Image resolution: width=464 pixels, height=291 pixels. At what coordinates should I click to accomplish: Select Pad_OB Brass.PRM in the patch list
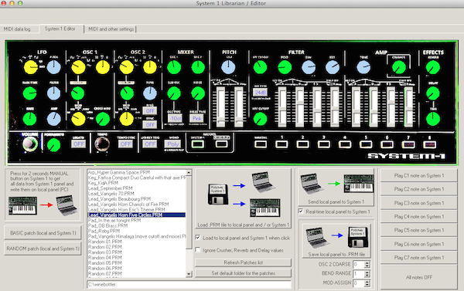point(108,225)
